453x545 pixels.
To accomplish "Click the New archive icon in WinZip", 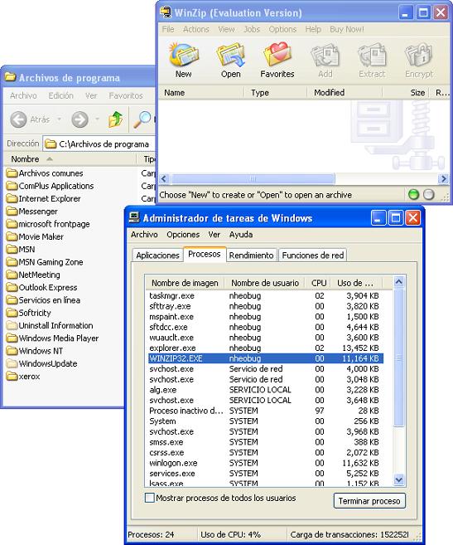I will 183,60.
